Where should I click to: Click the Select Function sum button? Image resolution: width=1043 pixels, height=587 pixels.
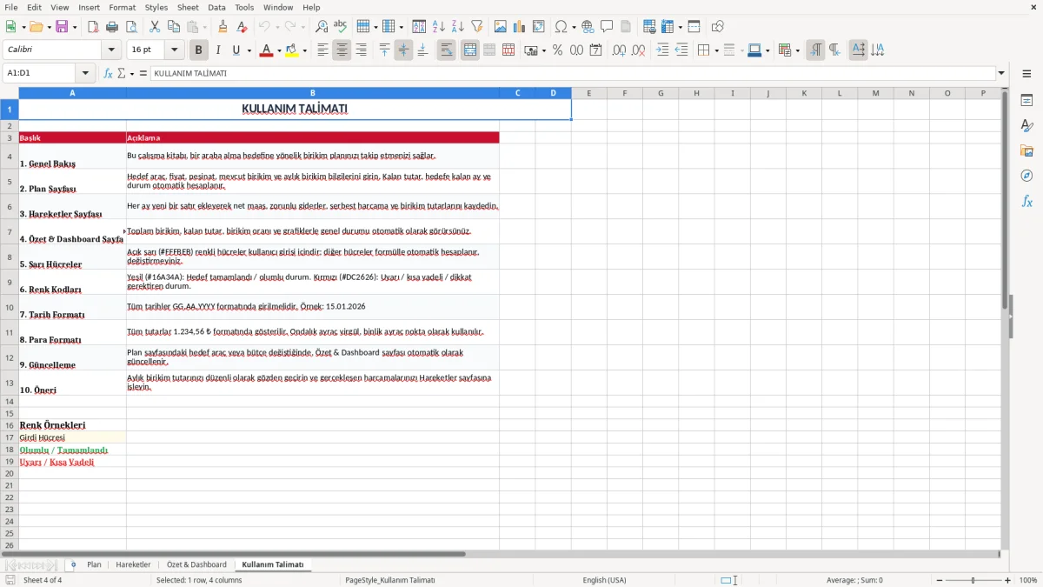click(122, 73)
